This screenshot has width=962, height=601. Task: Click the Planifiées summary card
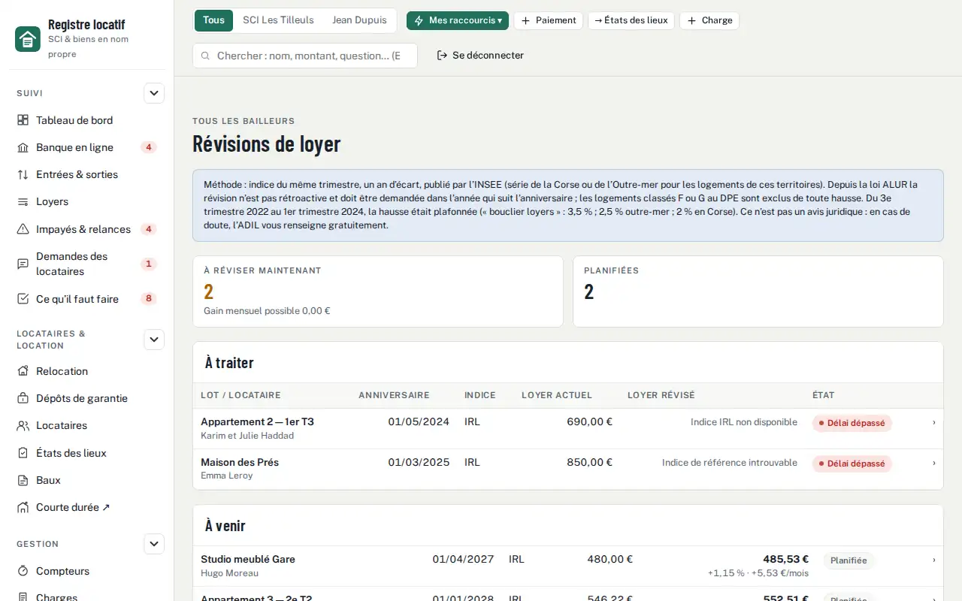click(758, 291)
